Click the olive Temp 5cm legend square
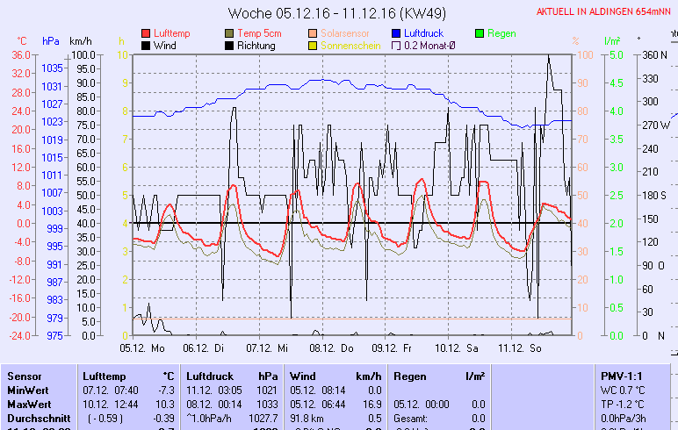This screenshot has width=678, height=430. coord(229,33)
